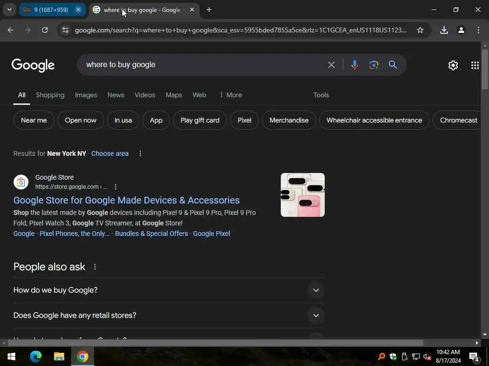Click the Google Store favicon
This screenshot has height=366, width=489.
21,182
